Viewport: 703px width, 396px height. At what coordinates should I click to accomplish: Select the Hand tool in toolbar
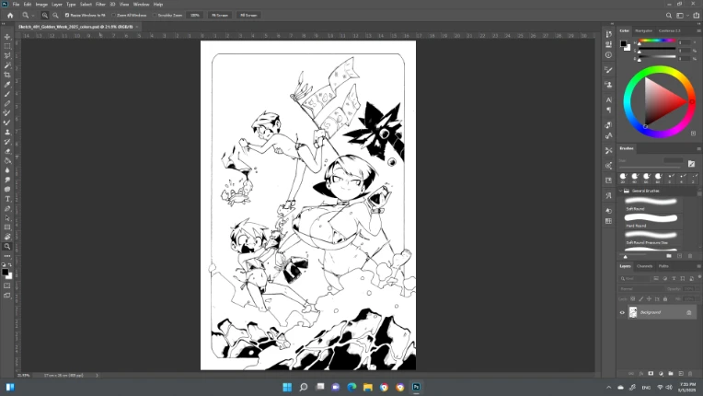7,237
